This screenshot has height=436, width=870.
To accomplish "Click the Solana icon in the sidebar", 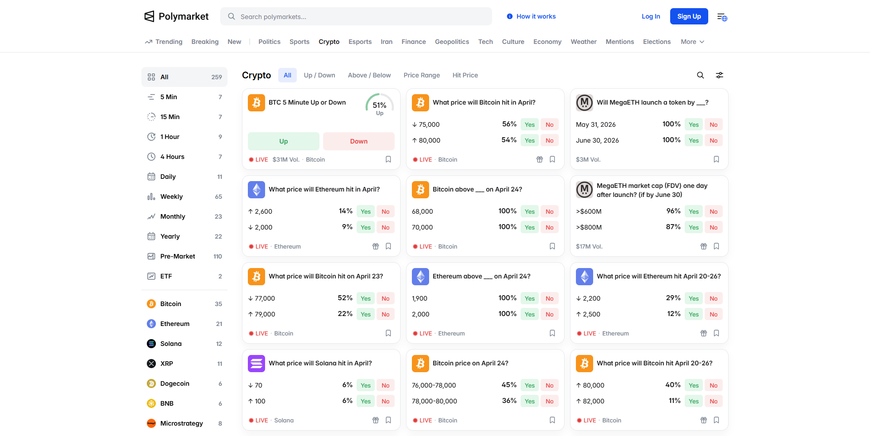I will tap(151, 344).
